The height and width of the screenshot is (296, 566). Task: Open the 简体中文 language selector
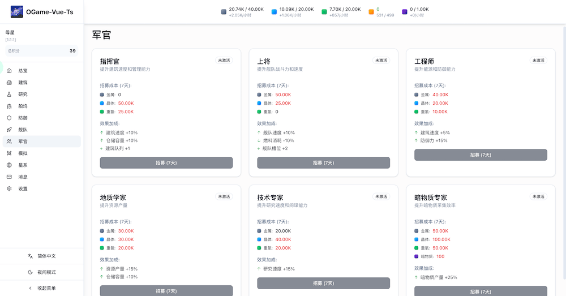tap(42, 256)
